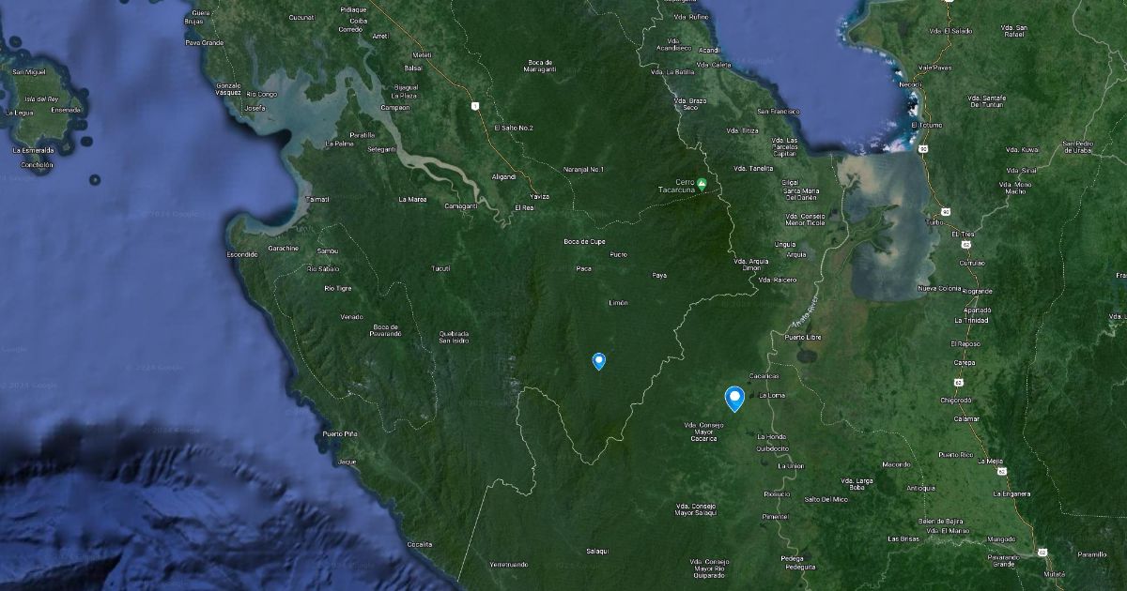Screen dimensions: 1127x591
Task: Select the Boca de Pavarandó label
Action: point(386,329)
